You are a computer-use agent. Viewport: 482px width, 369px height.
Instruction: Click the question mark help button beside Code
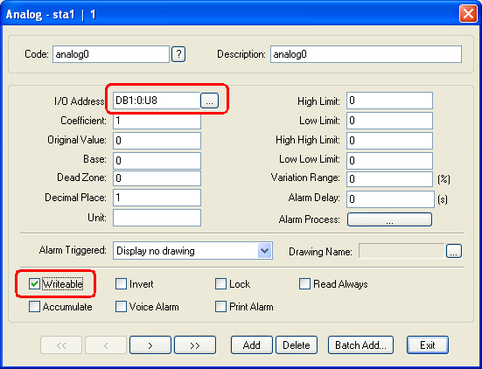coord(178,54)
